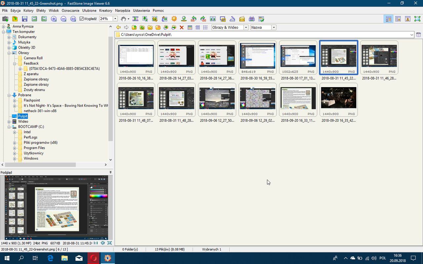423x264 pixels.
Task: Open the Acquire from Scanner icon
Action: (232, 19)
